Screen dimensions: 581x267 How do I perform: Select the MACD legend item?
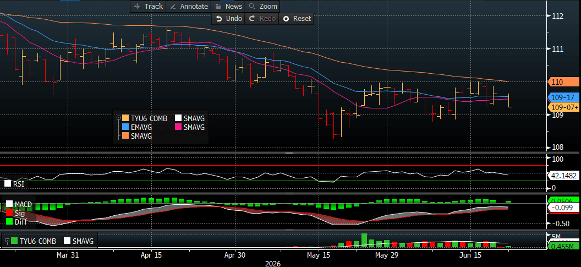coord(19,204)
